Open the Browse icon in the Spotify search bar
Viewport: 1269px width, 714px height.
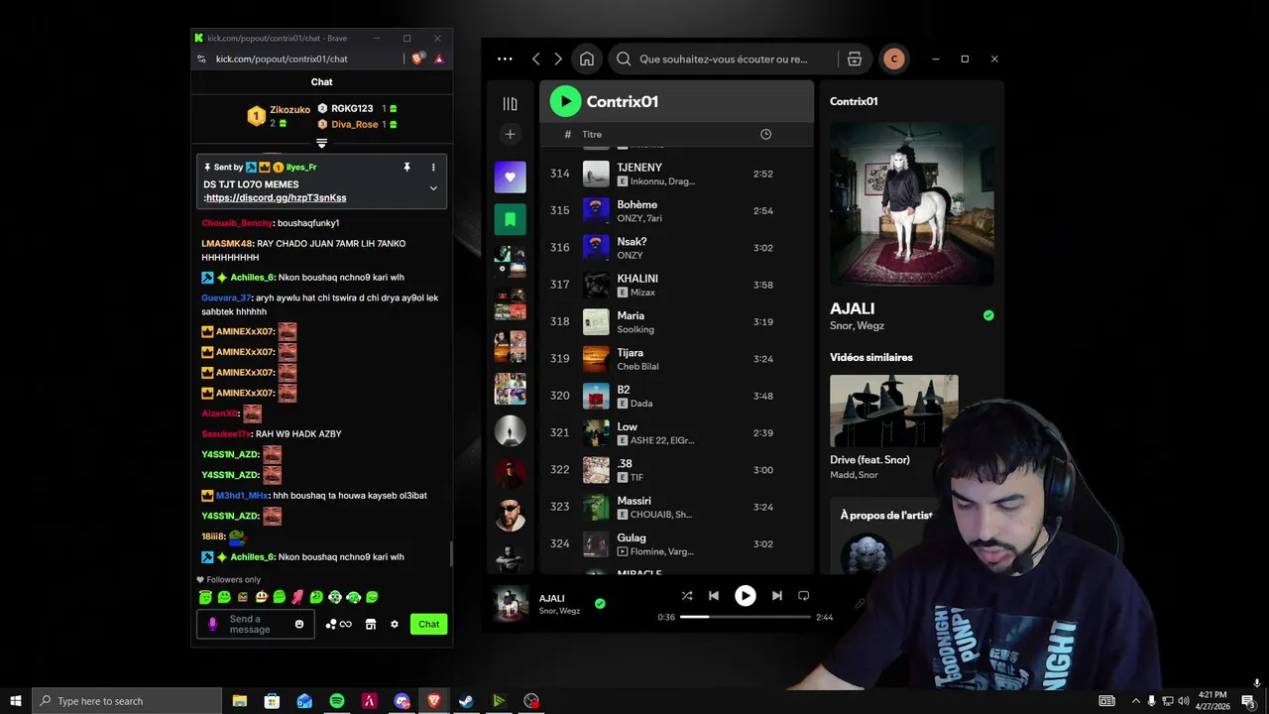[855, 59]
